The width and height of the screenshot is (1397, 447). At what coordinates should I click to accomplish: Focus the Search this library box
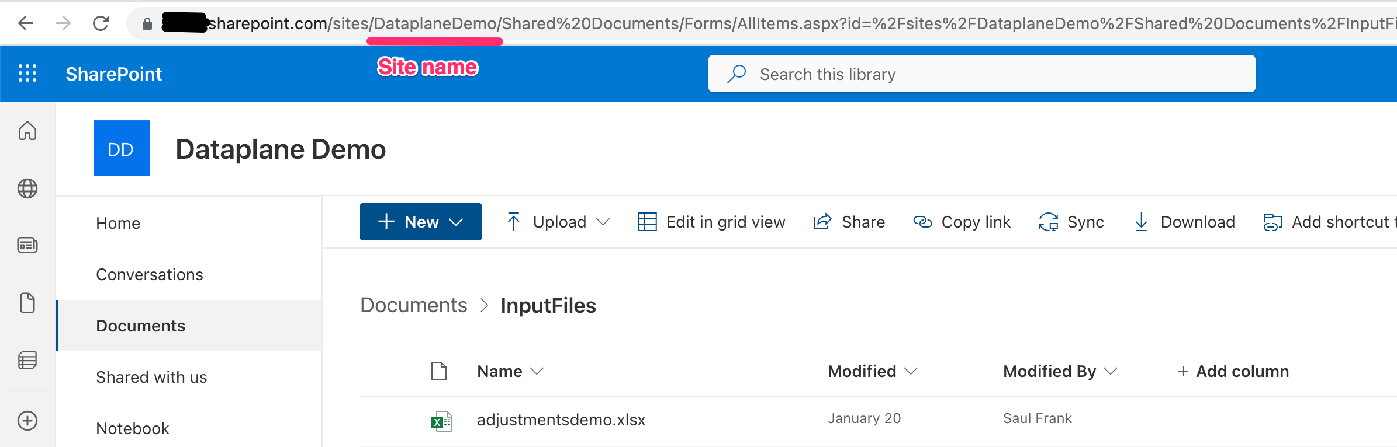pos(982,74)
